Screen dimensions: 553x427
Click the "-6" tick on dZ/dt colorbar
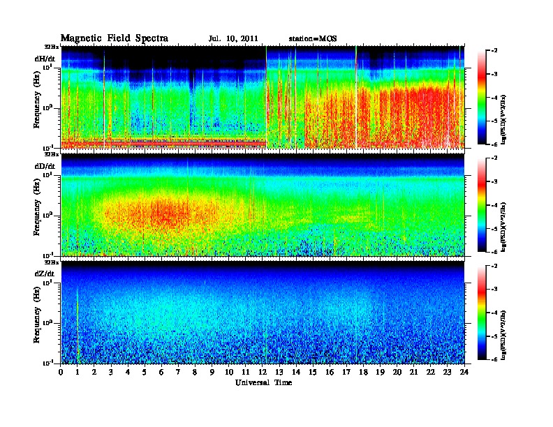[x=494, y=360]
